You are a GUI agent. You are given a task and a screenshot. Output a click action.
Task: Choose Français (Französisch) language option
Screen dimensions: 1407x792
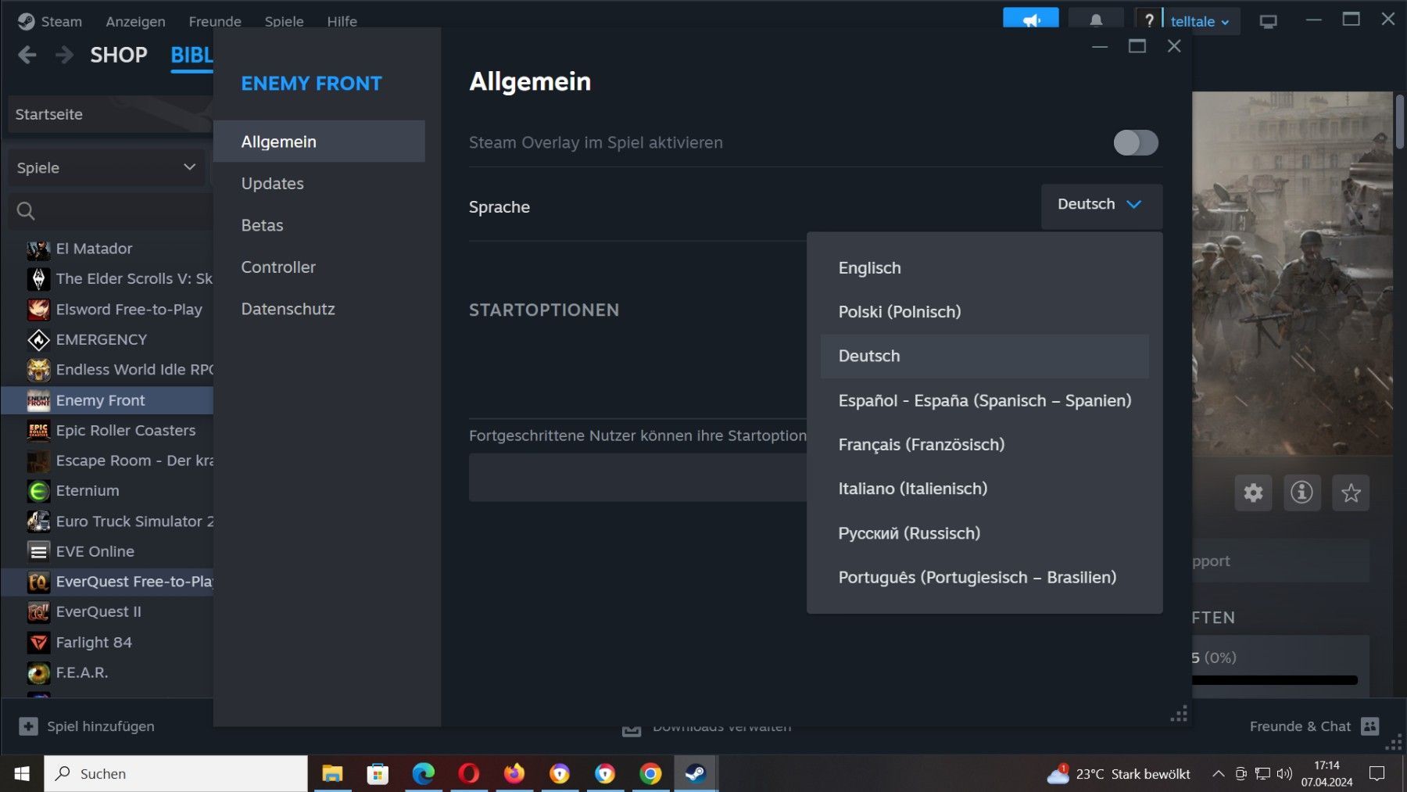pyautogui.click(x=921, y=445)
